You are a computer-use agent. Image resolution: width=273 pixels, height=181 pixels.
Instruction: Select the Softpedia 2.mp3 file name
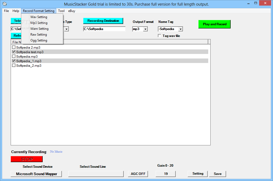28,47
